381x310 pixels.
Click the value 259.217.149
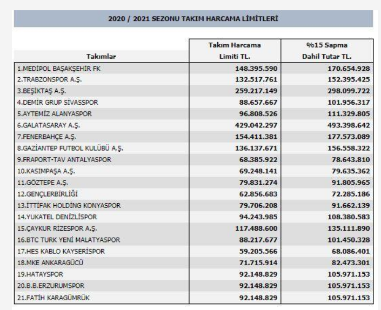(256, 91)
